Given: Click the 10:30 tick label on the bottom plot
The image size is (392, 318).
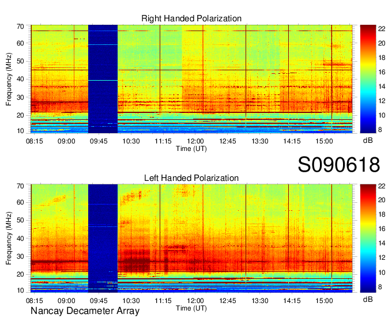Looking at the screenshot, I should (131, 301).
